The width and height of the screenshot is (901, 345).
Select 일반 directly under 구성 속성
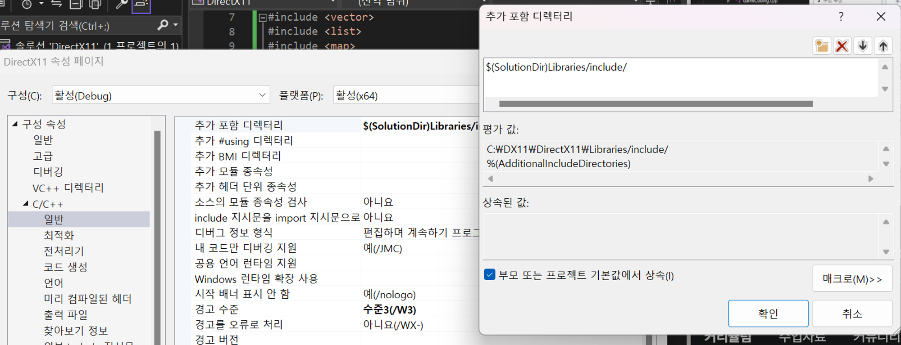click(x=43, y=140)
